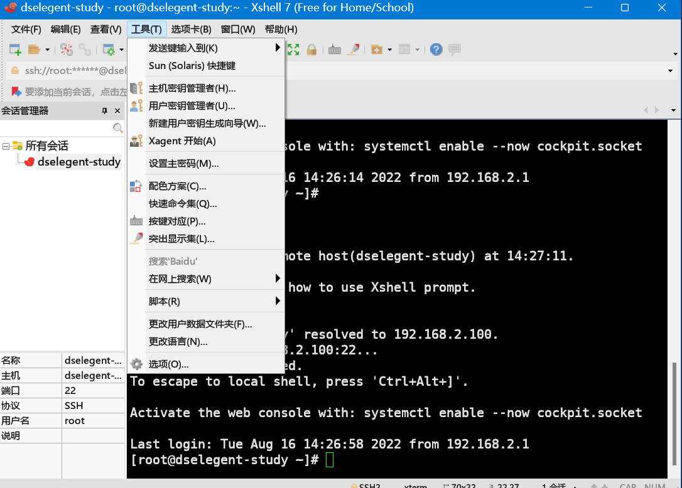
Task: Open 用户密钥管理者(U) menu item
Action: coord(207,105)
